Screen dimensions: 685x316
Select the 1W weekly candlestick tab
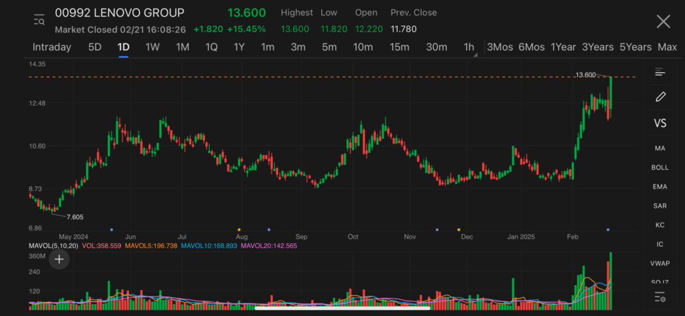(x=153, y=47)
